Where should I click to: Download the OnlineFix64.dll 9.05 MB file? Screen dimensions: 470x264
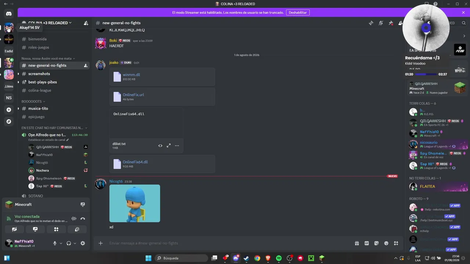coord(135,162)
